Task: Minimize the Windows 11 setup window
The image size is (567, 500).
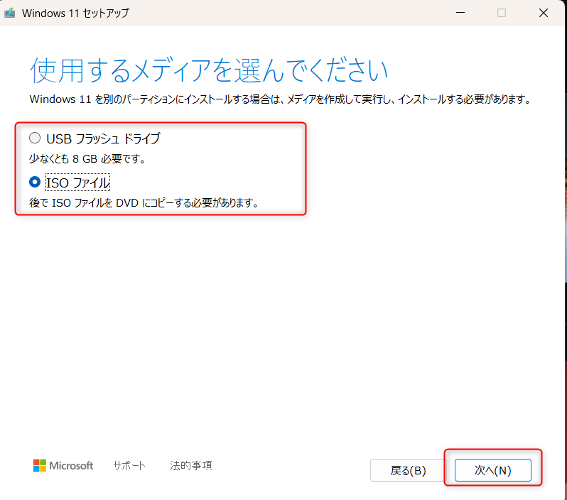Action: 460,13
